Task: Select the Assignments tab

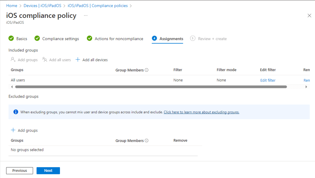Action: coord(171,39)
